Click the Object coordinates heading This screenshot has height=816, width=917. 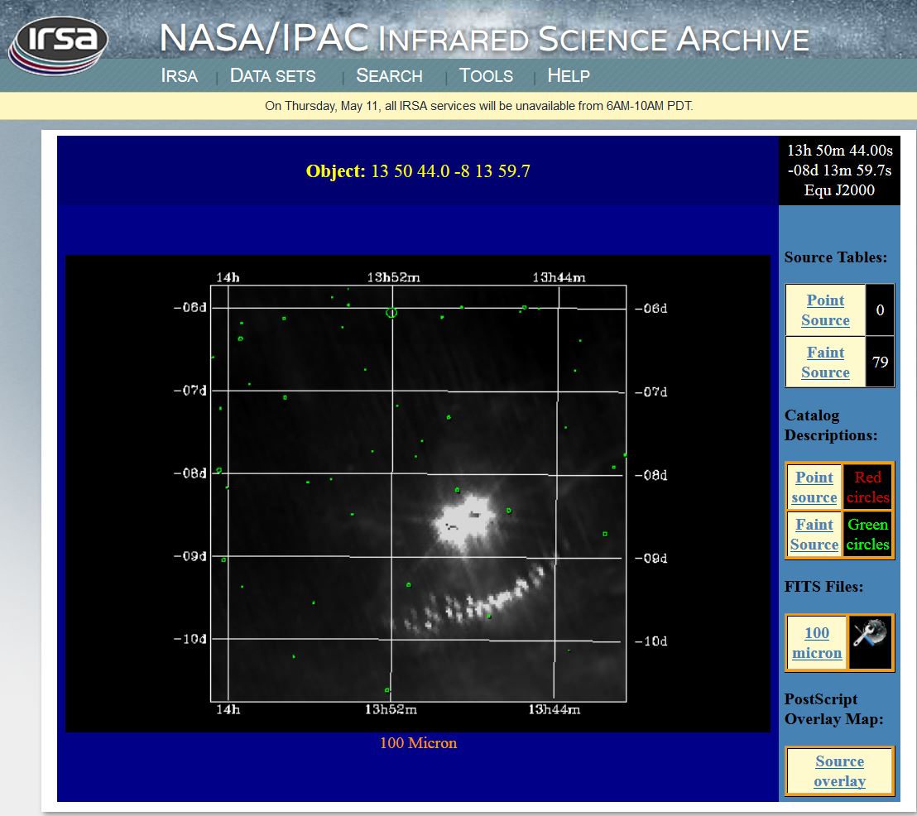point(418,170)
